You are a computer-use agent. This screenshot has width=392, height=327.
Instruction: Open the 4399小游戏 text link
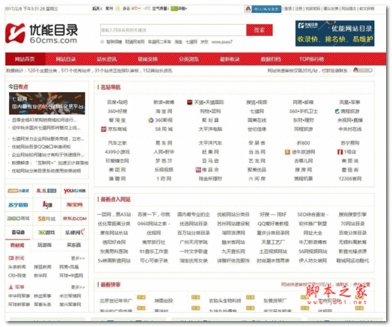[x=117, y=152]
